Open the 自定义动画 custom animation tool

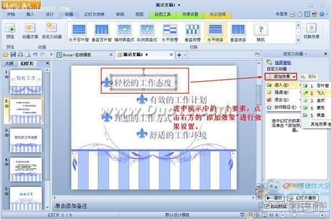[x=52, y=31]
